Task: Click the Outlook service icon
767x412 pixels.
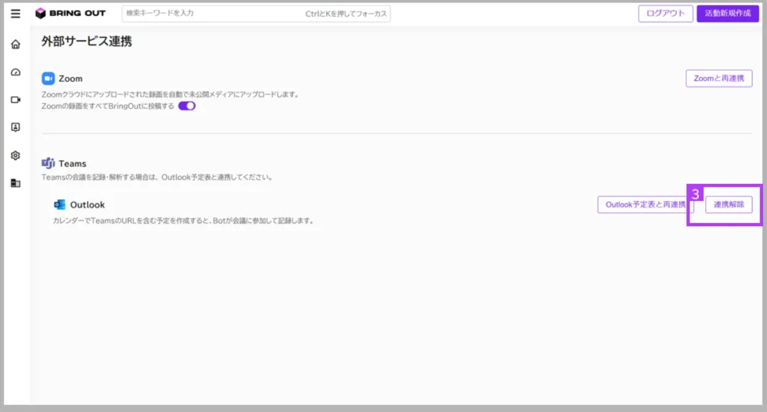Action: click(60, 205)
